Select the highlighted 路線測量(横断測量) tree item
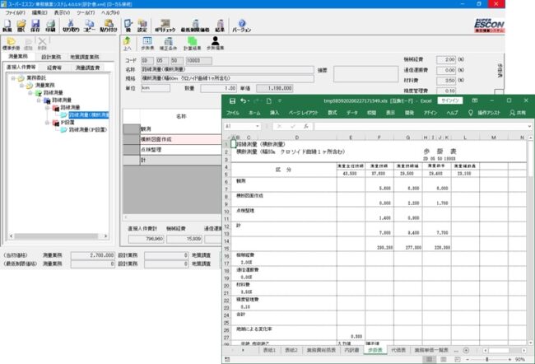This screenshot has height=364, width=535. [89, 115]
